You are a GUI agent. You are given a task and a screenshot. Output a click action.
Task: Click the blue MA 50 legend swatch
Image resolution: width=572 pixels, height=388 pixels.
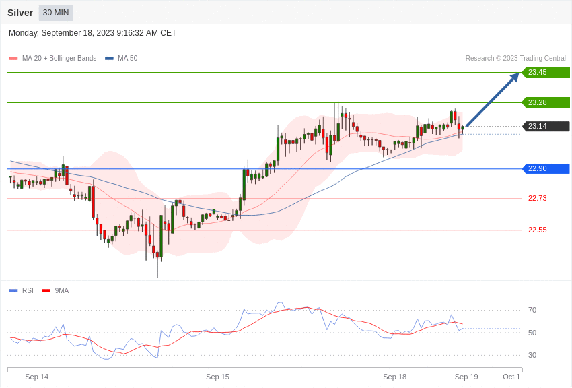pyautogui.click(x=109, y=59)
